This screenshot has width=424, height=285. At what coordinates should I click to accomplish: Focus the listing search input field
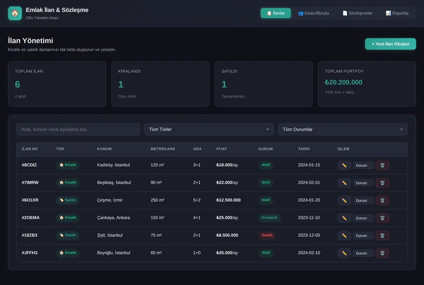[78, 129]
